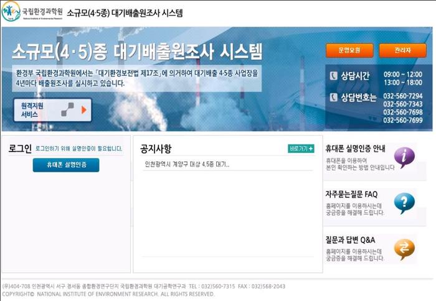
Task: Click footer COPYRIGHT NATIONAL INSTITUTE text
Action: pyautogui.click(x=108, y=294)
